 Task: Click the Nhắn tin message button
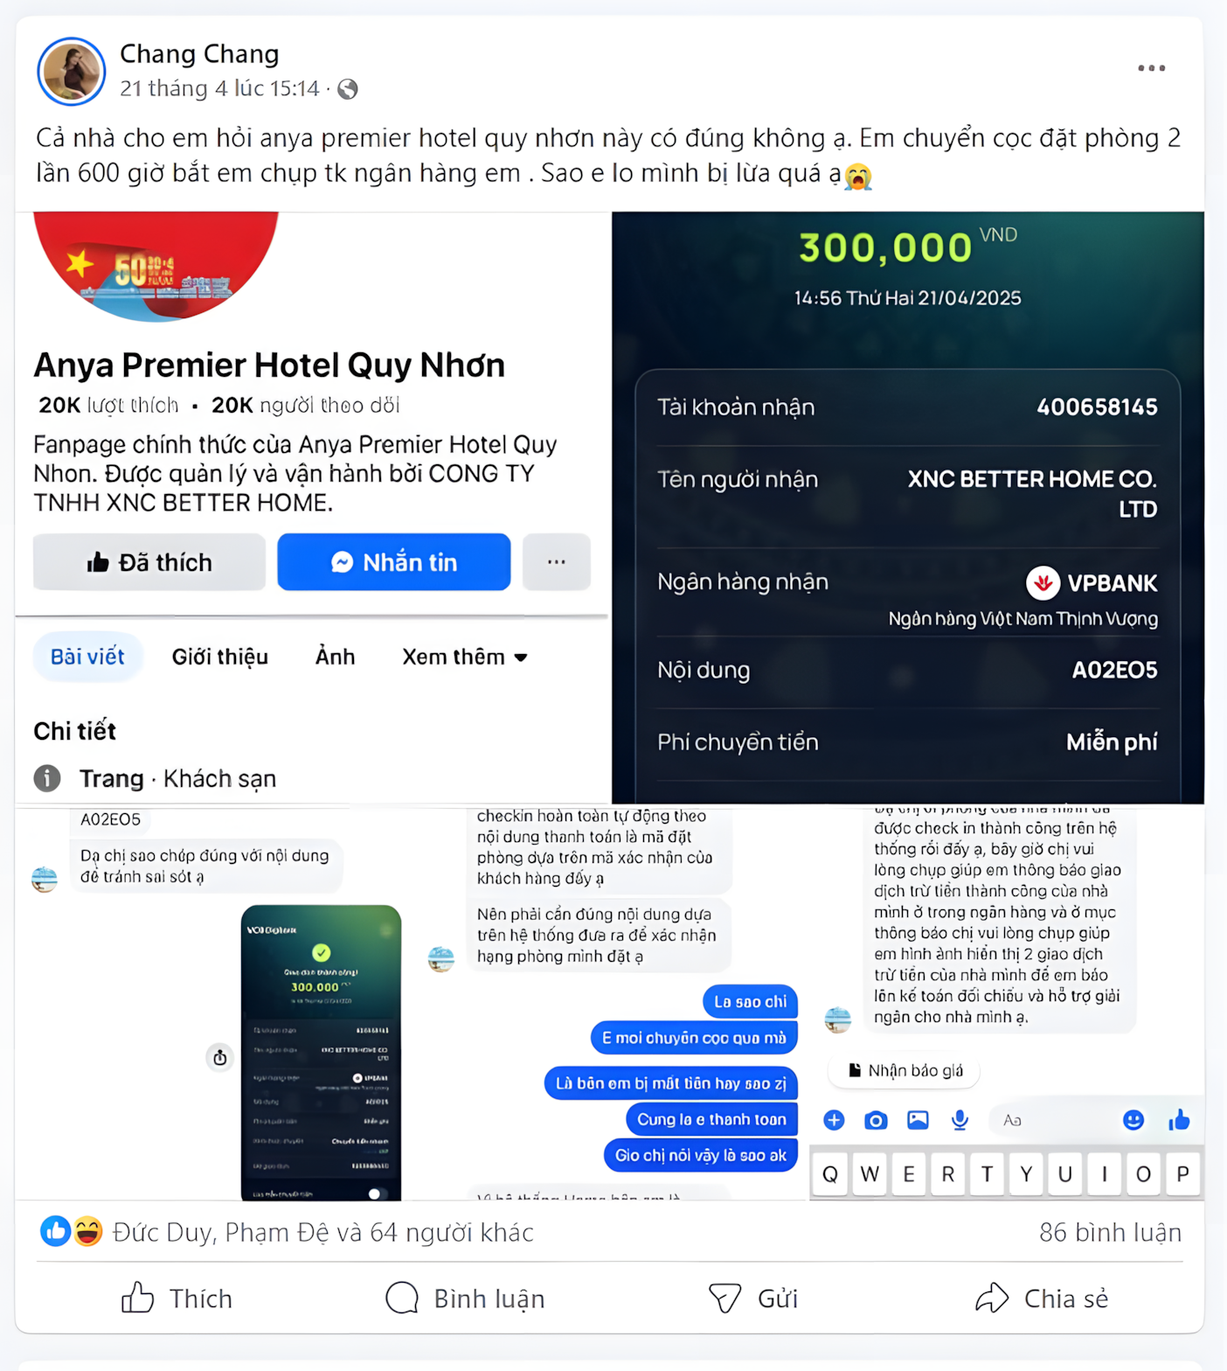[x=394, y=562]
